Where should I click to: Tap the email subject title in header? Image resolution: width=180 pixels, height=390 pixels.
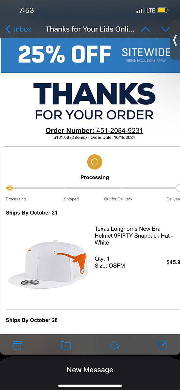(90, 29)
